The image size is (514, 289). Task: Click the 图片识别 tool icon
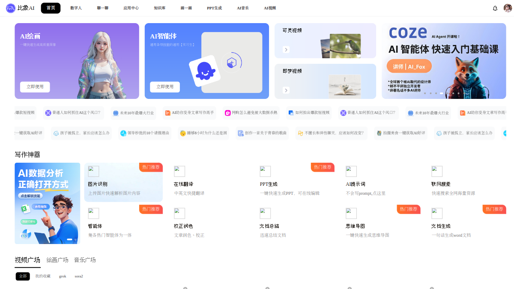point(93,171)
